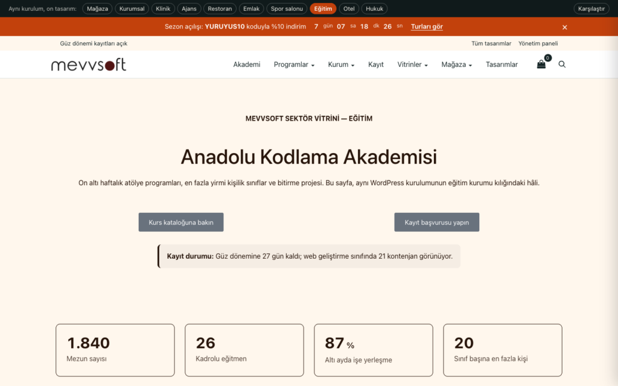The width and height of the screenshot is (618, 386).
Task: Open the Tüm tasarımlar link
Action: [x=491, y=43]
